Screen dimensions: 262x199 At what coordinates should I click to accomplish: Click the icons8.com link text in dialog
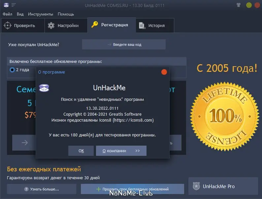(x=133, y=120)
